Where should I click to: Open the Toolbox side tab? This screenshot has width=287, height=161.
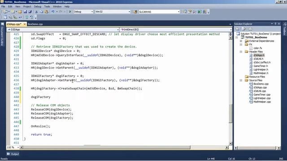click(285, 29)
